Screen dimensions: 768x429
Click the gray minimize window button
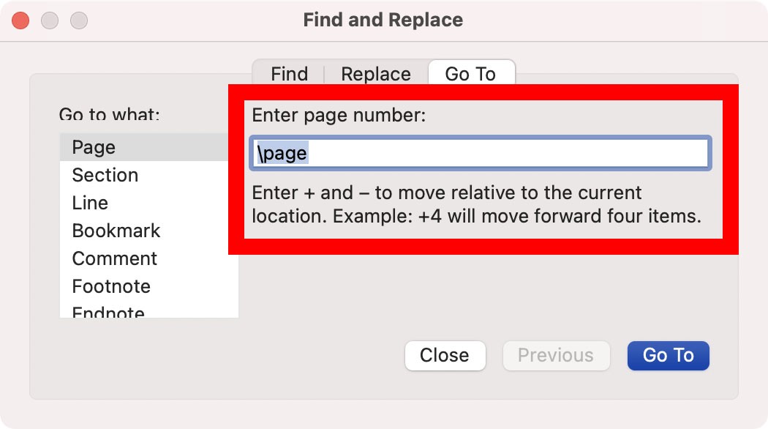click(50, 20)
